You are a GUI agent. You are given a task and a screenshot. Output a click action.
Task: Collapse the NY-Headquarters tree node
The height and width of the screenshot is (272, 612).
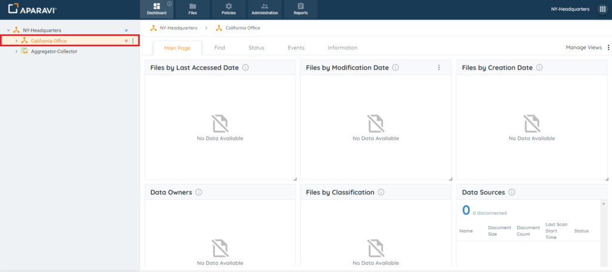click(x=8, y=30)
